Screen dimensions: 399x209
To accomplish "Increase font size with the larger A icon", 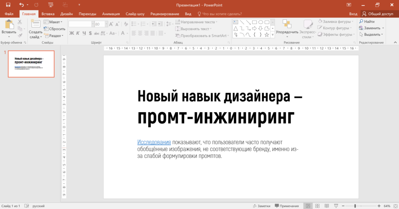I will point(111,24).
